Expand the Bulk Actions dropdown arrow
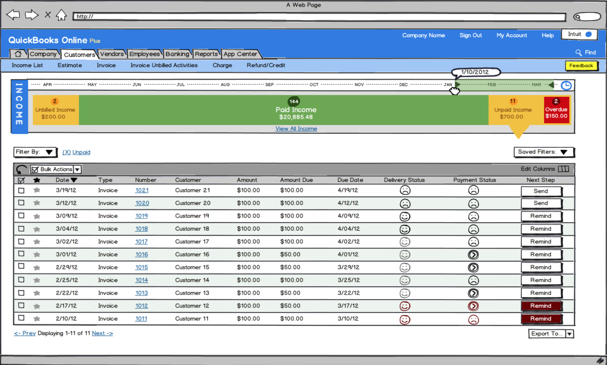The image size is (607, 365). click(x=77, y=169)
